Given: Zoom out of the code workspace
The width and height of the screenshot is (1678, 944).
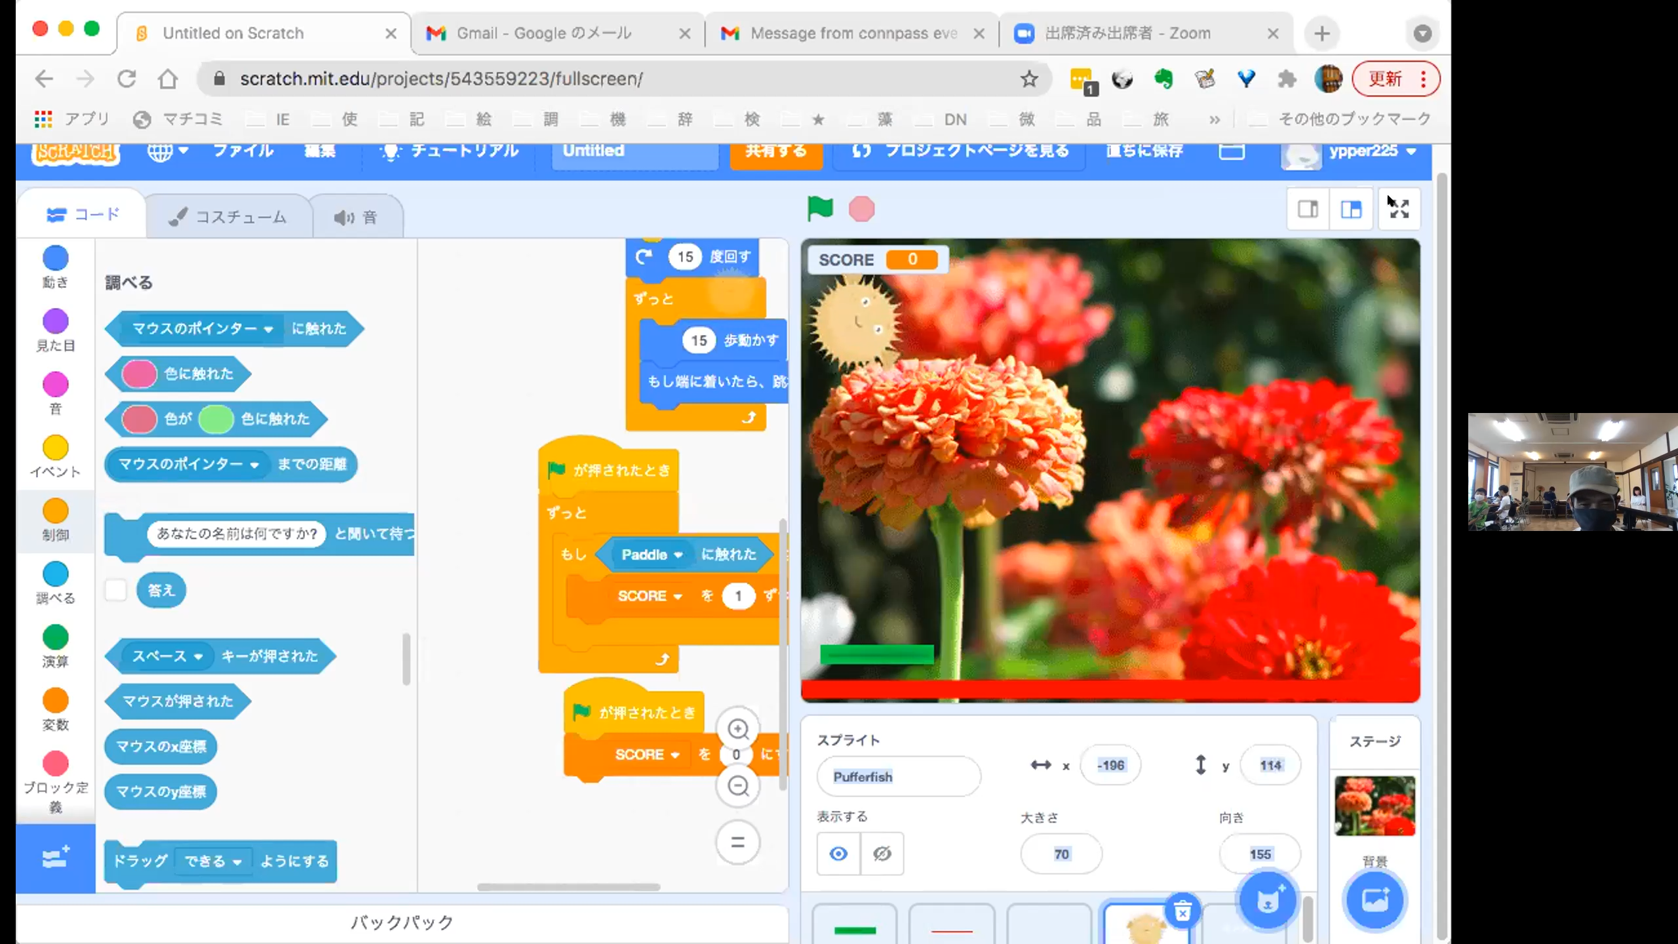Looking at the screenshot, I should 738,785.
